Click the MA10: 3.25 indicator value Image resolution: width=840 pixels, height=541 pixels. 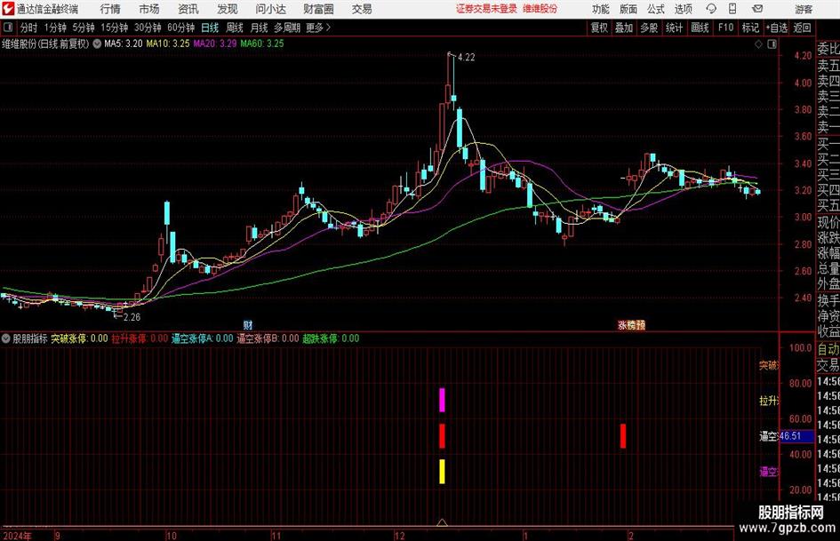(x=168, y=44)
